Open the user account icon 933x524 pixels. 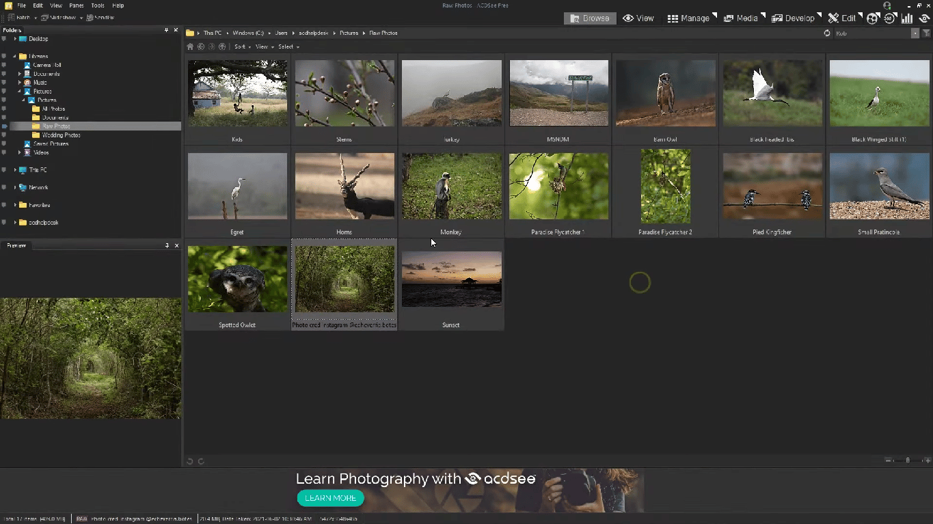887,5
